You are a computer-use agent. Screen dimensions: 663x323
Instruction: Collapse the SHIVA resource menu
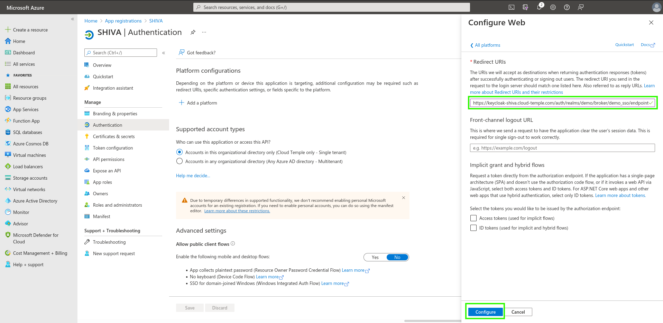[x=164, y=53]
